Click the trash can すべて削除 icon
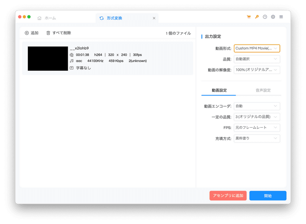This screenshot has height=224, width=306. [48, 33]
